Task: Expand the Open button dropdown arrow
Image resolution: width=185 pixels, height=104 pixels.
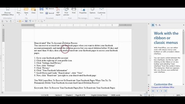Action: coord(26,15)
